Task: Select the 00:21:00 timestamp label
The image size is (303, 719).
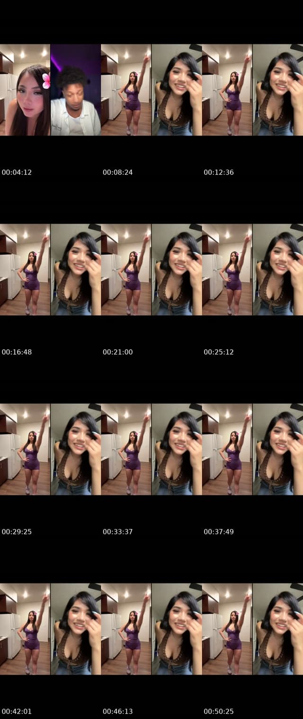Action: (x=117, y=352)
